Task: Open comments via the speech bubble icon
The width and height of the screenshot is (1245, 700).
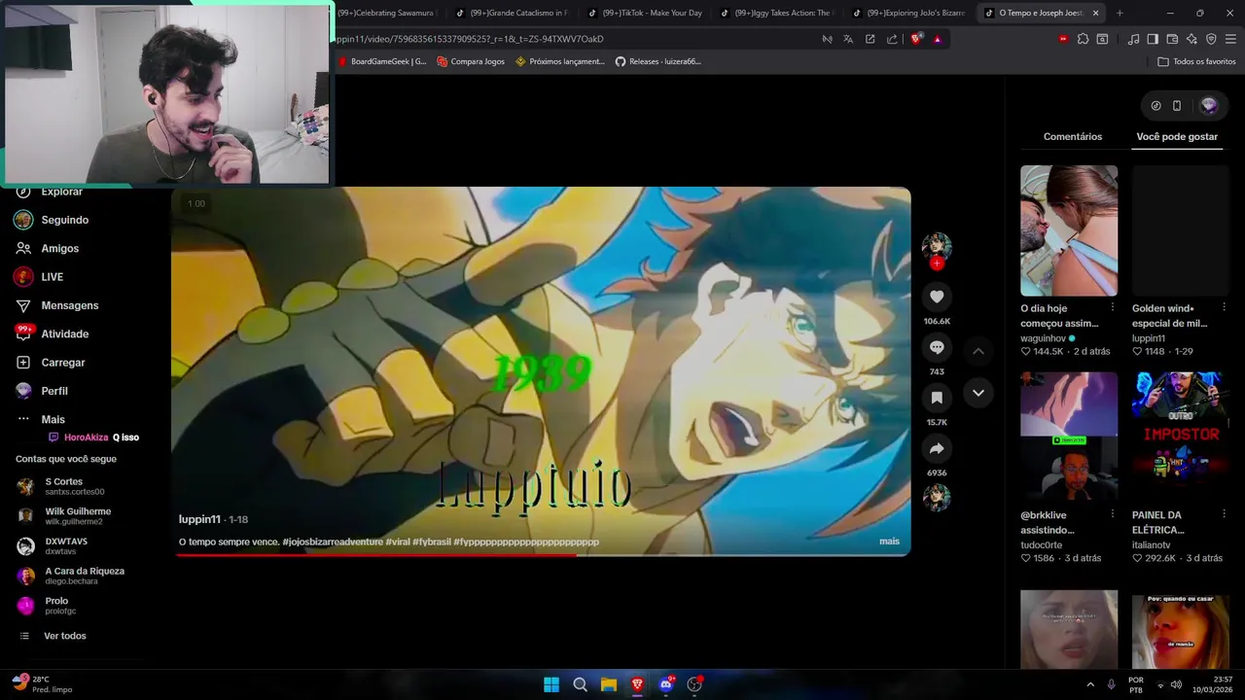Action: click(937, 347)
